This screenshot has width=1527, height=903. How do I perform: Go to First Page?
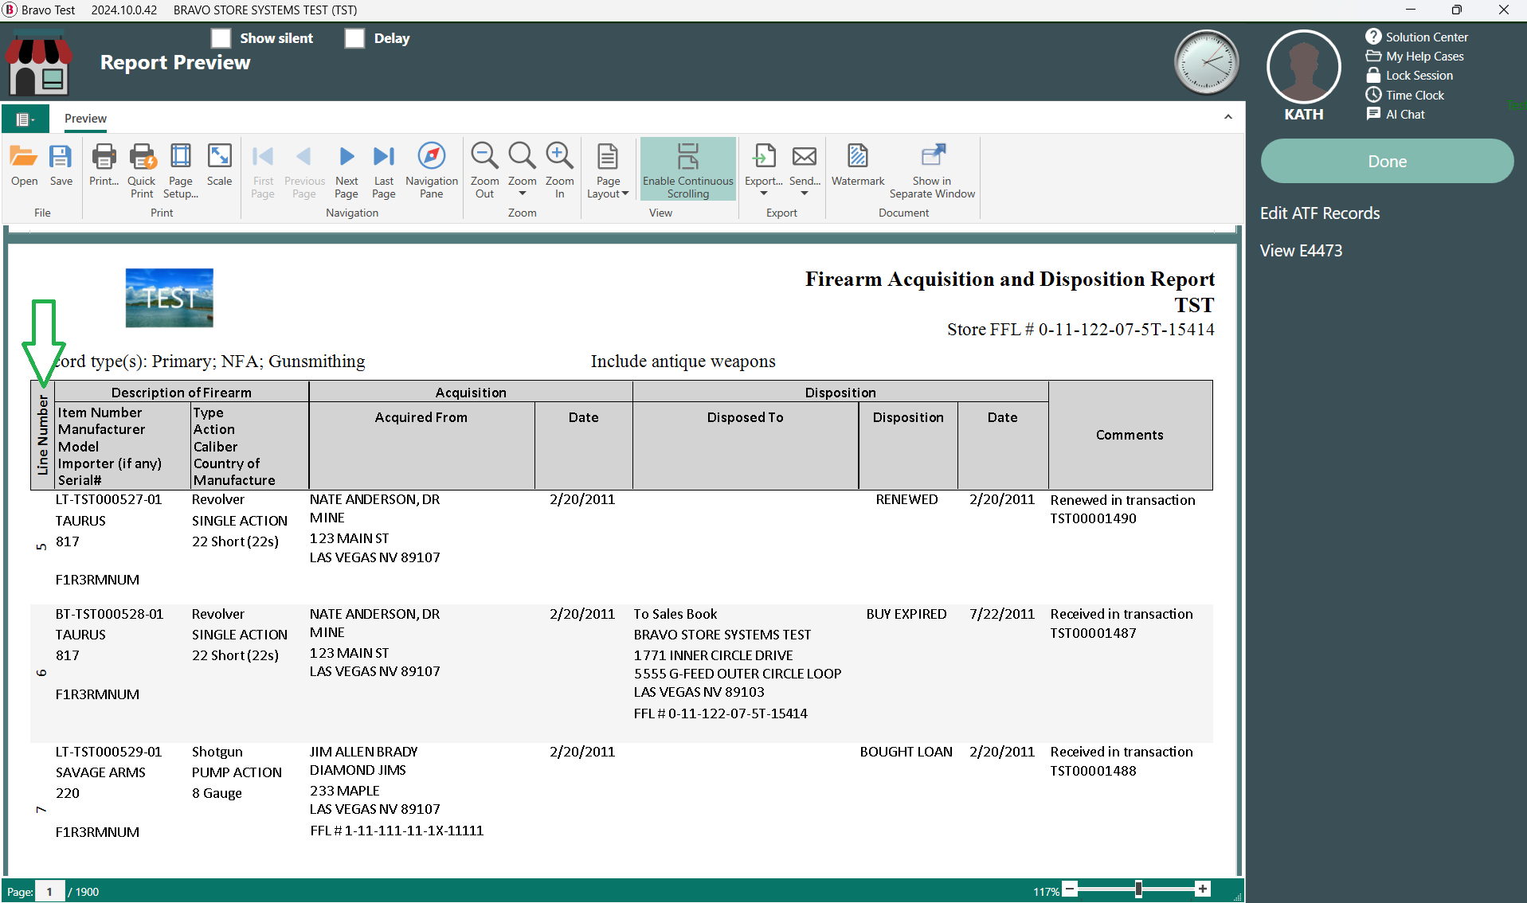(263, 170)
